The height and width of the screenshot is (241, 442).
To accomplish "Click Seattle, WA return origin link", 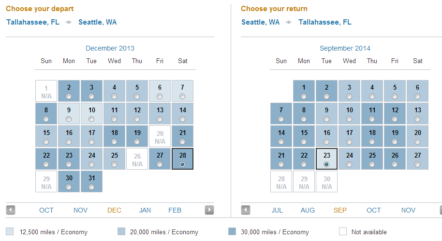I will (261, 22).
